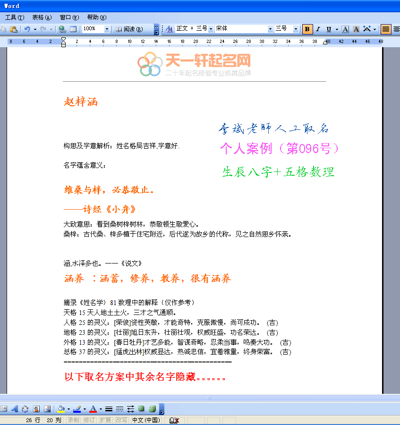Insert WordArt using the slanted A icon

[15, 409]
